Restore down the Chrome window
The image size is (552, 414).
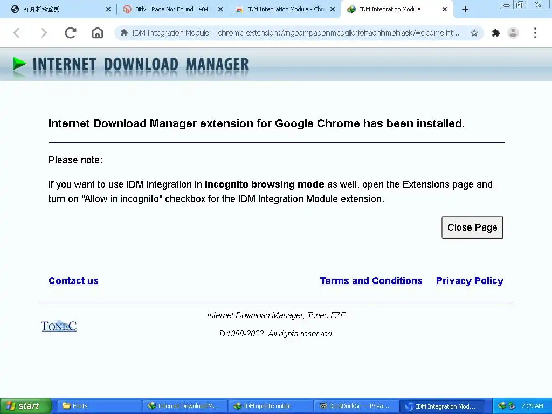coord(520,4)
